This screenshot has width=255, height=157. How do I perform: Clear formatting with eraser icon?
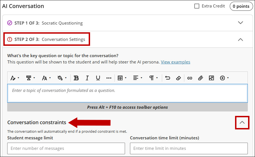point(178,78)
